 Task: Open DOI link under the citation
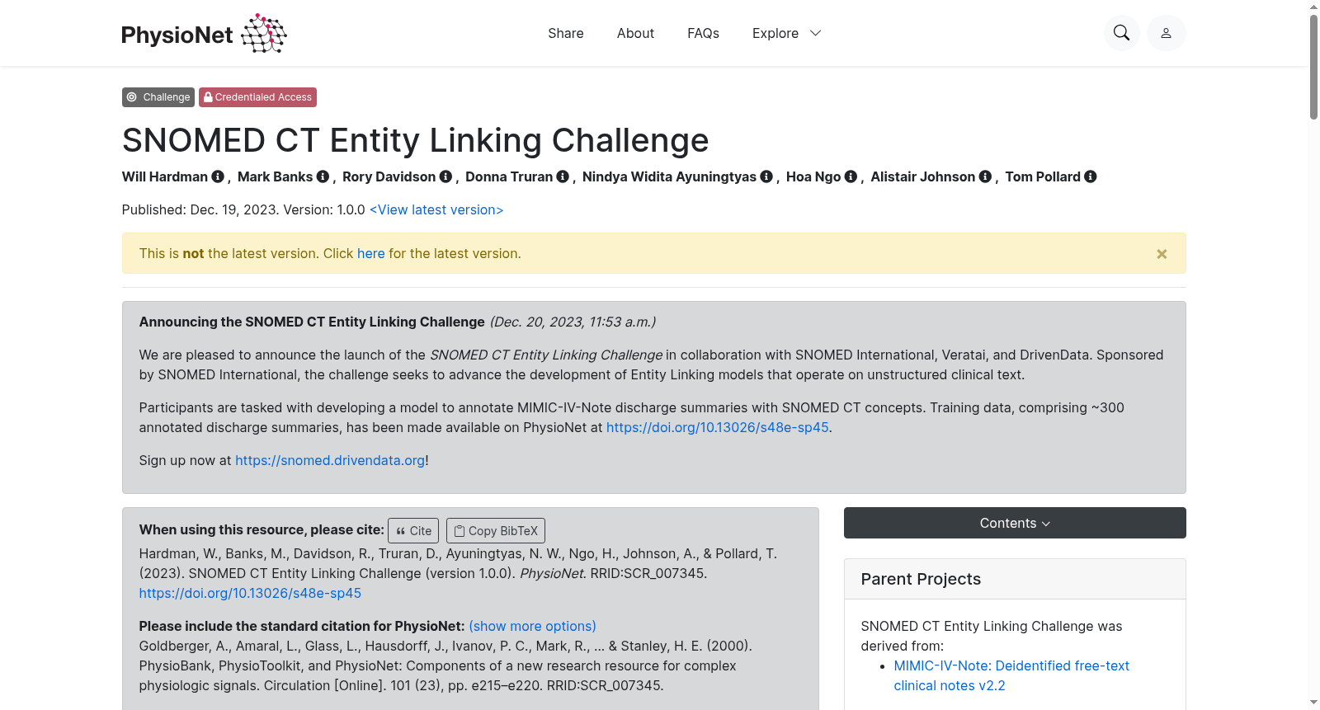pos(250,593)
